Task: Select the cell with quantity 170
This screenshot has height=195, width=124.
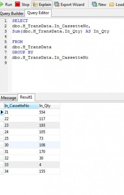Action: coord(49,152)
